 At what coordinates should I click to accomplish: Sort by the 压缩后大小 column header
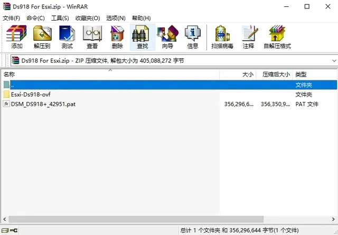[275, 74]
